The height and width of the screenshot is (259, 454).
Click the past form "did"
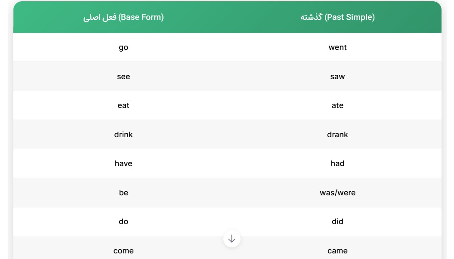point(337,222)
